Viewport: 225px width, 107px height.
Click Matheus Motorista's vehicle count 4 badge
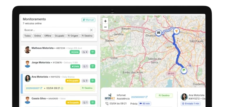click(x=85, y=52)
